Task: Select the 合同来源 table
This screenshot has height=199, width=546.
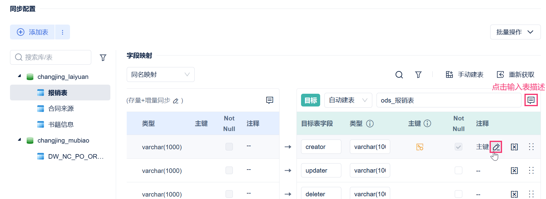Action: click(x=61, y=109)
